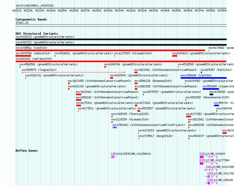Click the nsv4339713 variant label
This screenshot has height=186, width=234.
(45, 37)
